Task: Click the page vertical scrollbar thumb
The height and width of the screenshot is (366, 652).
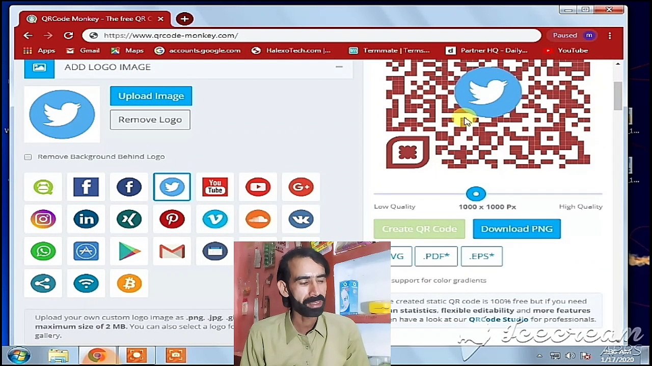Action: coord(618,96)
